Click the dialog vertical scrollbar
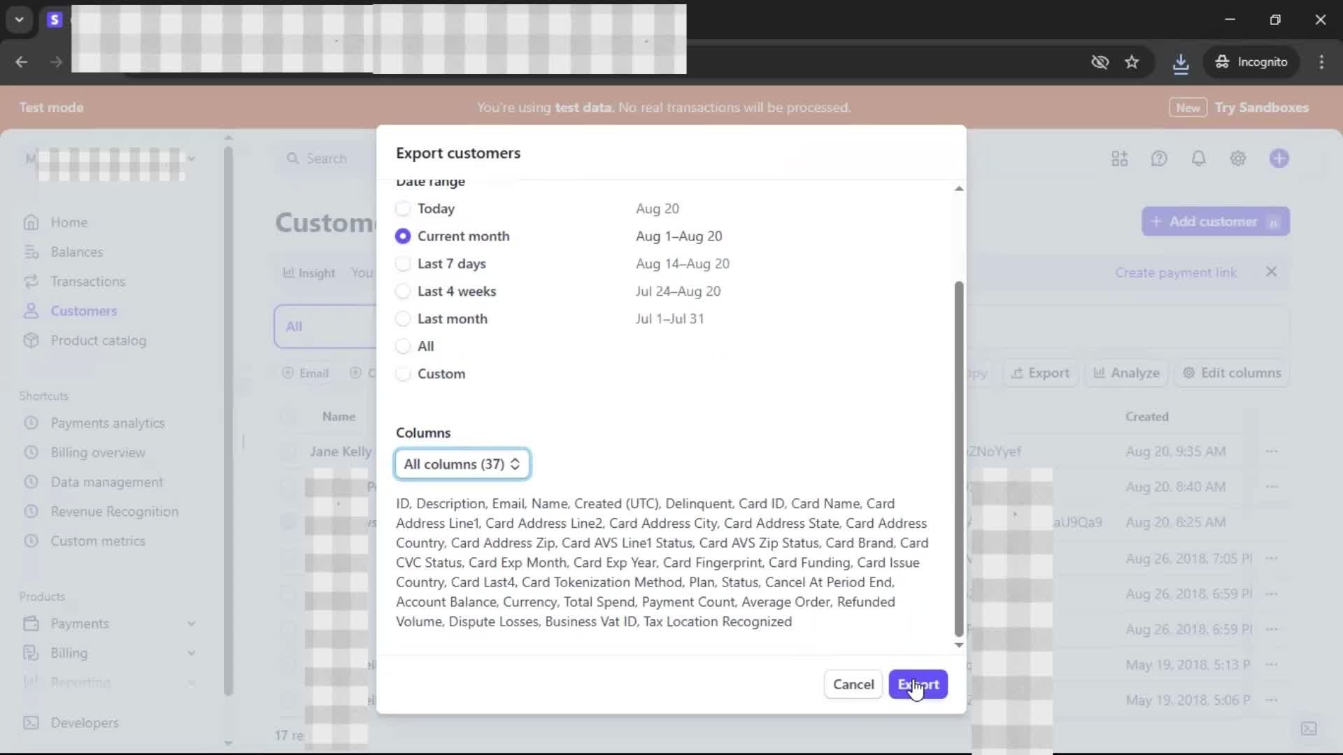Screen dimensions: 1343x755 (x=958, y=458)
